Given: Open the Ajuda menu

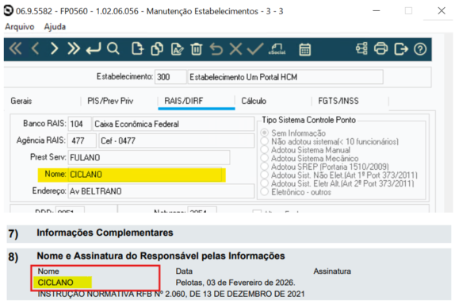Looking at the screenshot, I should pos(55,27).
